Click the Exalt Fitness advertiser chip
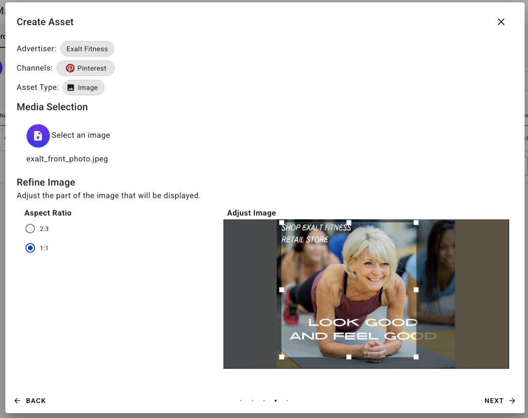The height and width of the screenshot is (418, 528). pos(87,49)
